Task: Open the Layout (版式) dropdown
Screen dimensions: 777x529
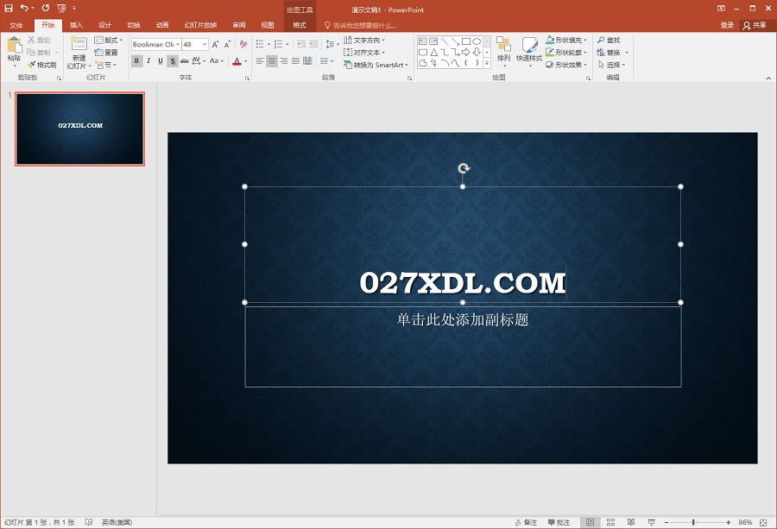Action: coord(109,40)
